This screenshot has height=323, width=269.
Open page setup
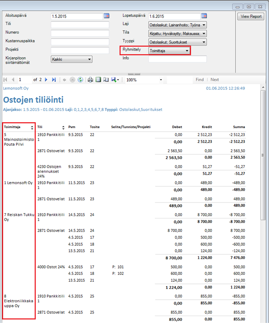coord(106,80)
